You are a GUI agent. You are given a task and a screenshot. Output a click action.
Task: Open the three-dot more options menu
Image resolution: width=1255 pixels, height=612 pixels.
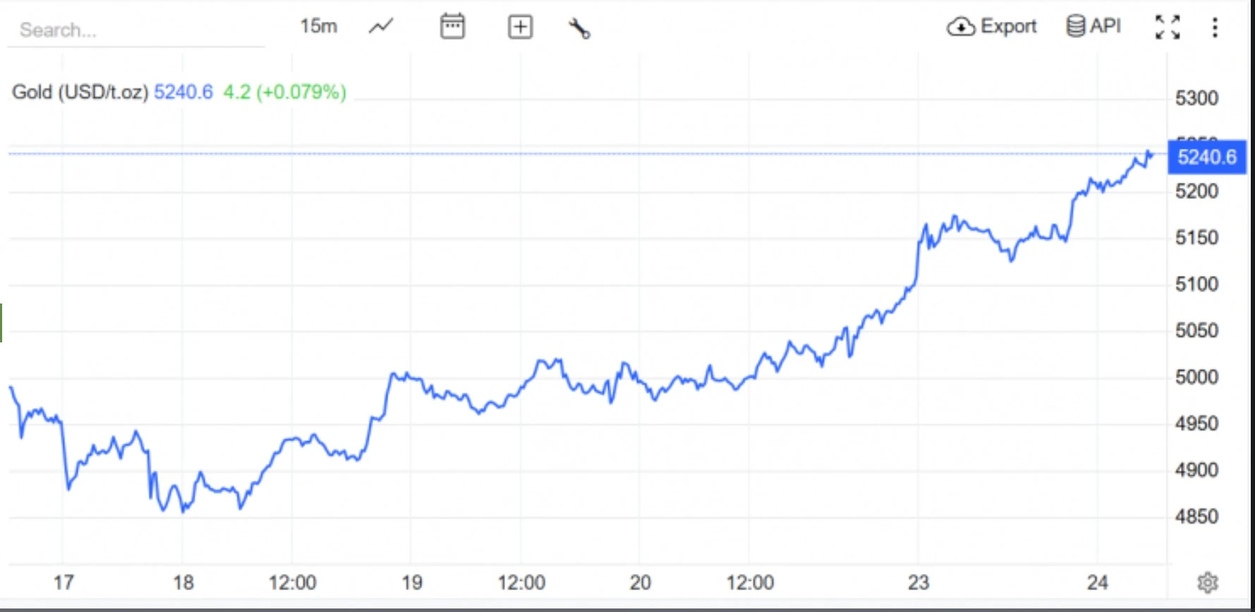tap(1215, 27)
